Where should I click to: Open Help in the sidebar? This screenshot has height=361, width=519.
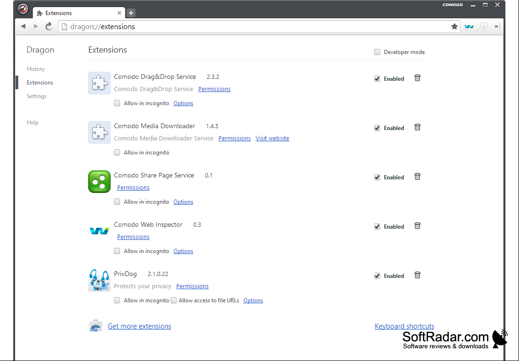(x=32, y=123)
